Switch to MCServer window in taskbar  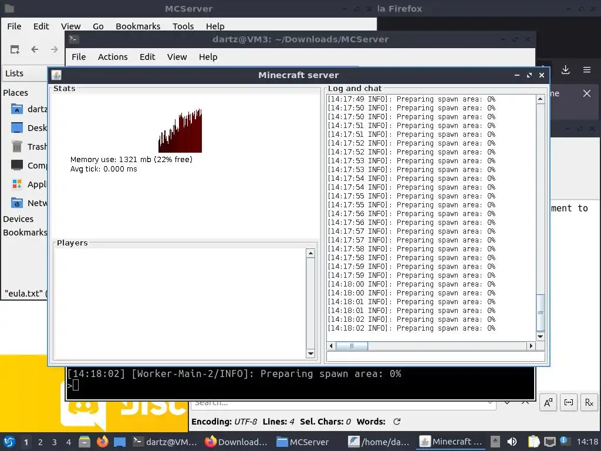pos(303,442)
